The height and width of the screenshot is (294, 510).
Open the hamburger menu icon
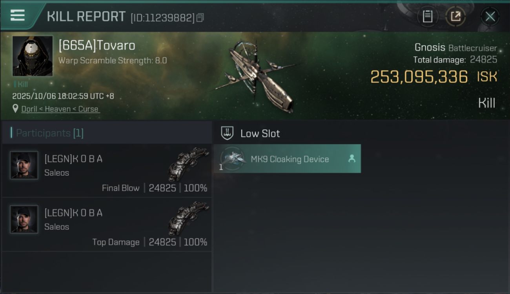(x=18, y=16)
